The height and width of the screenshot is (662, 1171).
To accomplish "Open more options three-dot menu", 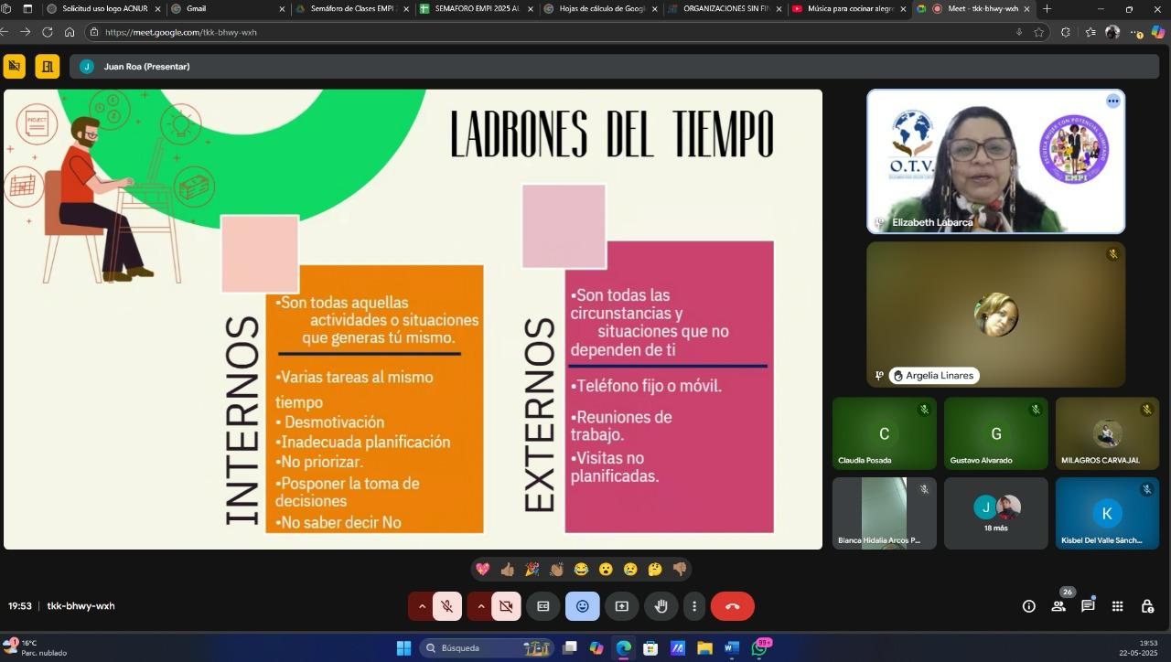I will tap(694, 606).
